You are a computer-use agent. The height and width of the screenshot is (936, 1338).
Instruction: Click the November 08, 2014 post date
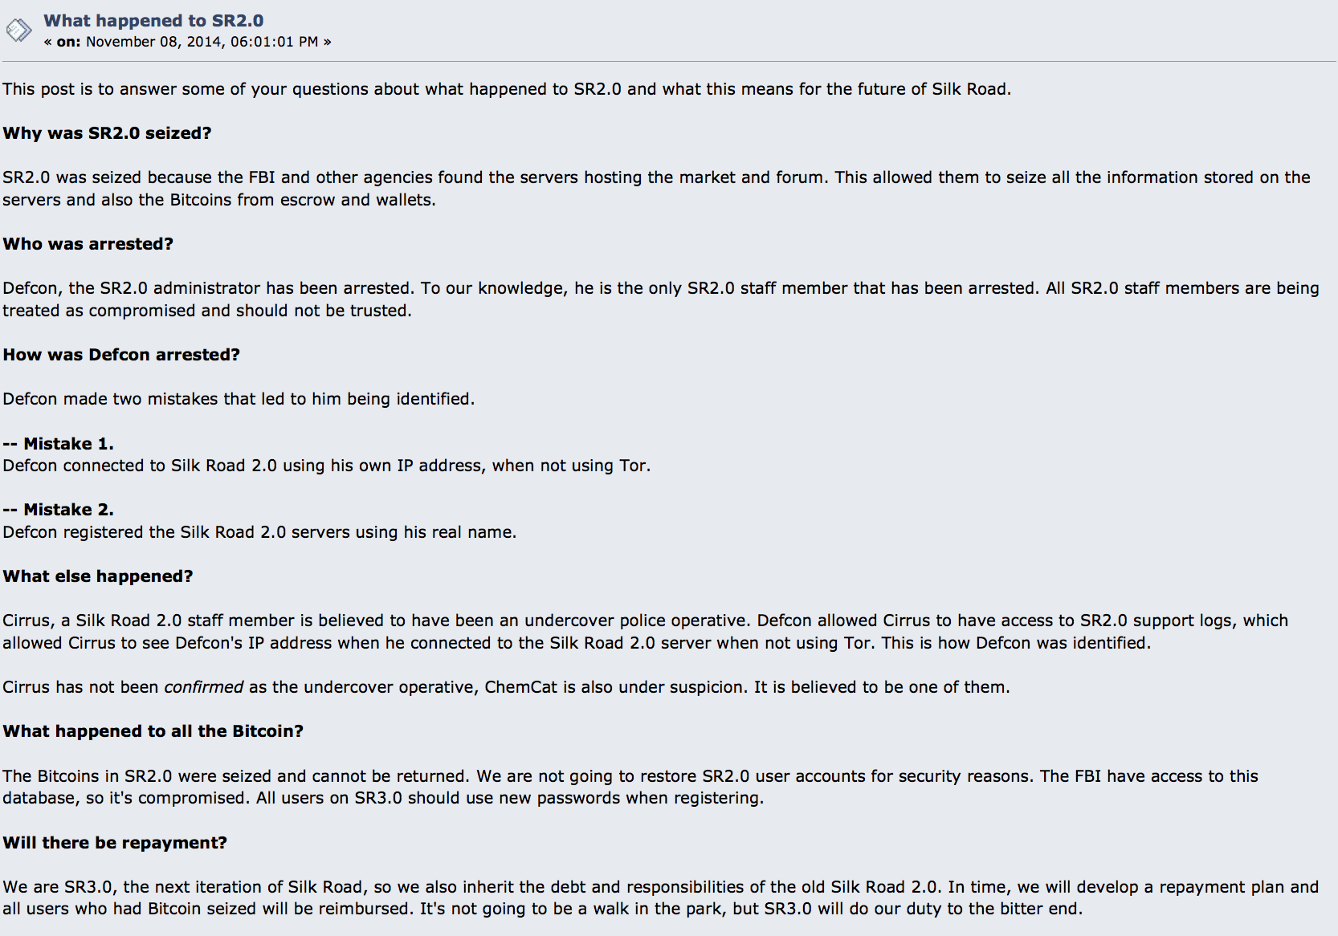(202, 42)
